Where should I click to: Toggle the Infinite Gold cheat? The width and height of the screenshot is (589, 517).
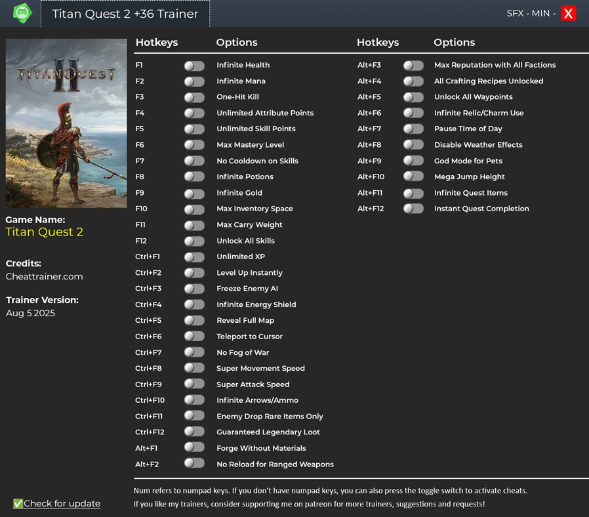click(194, 194)
